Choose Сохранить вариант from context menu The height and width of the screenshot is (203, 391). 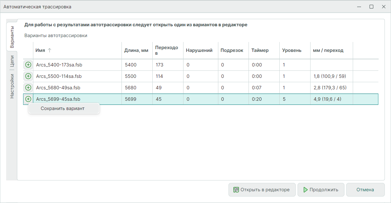point(63,108)
